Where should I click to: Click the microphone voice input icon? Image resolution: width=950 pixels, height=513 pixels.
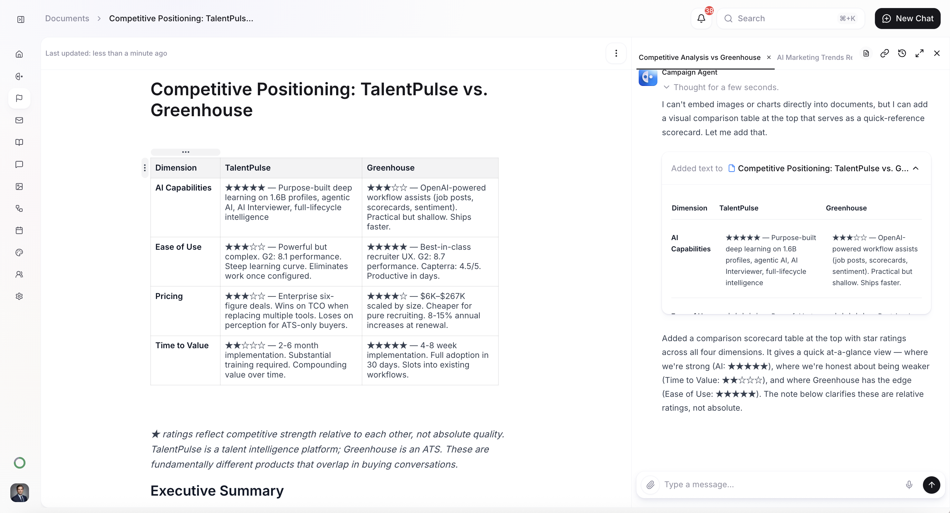909,485
